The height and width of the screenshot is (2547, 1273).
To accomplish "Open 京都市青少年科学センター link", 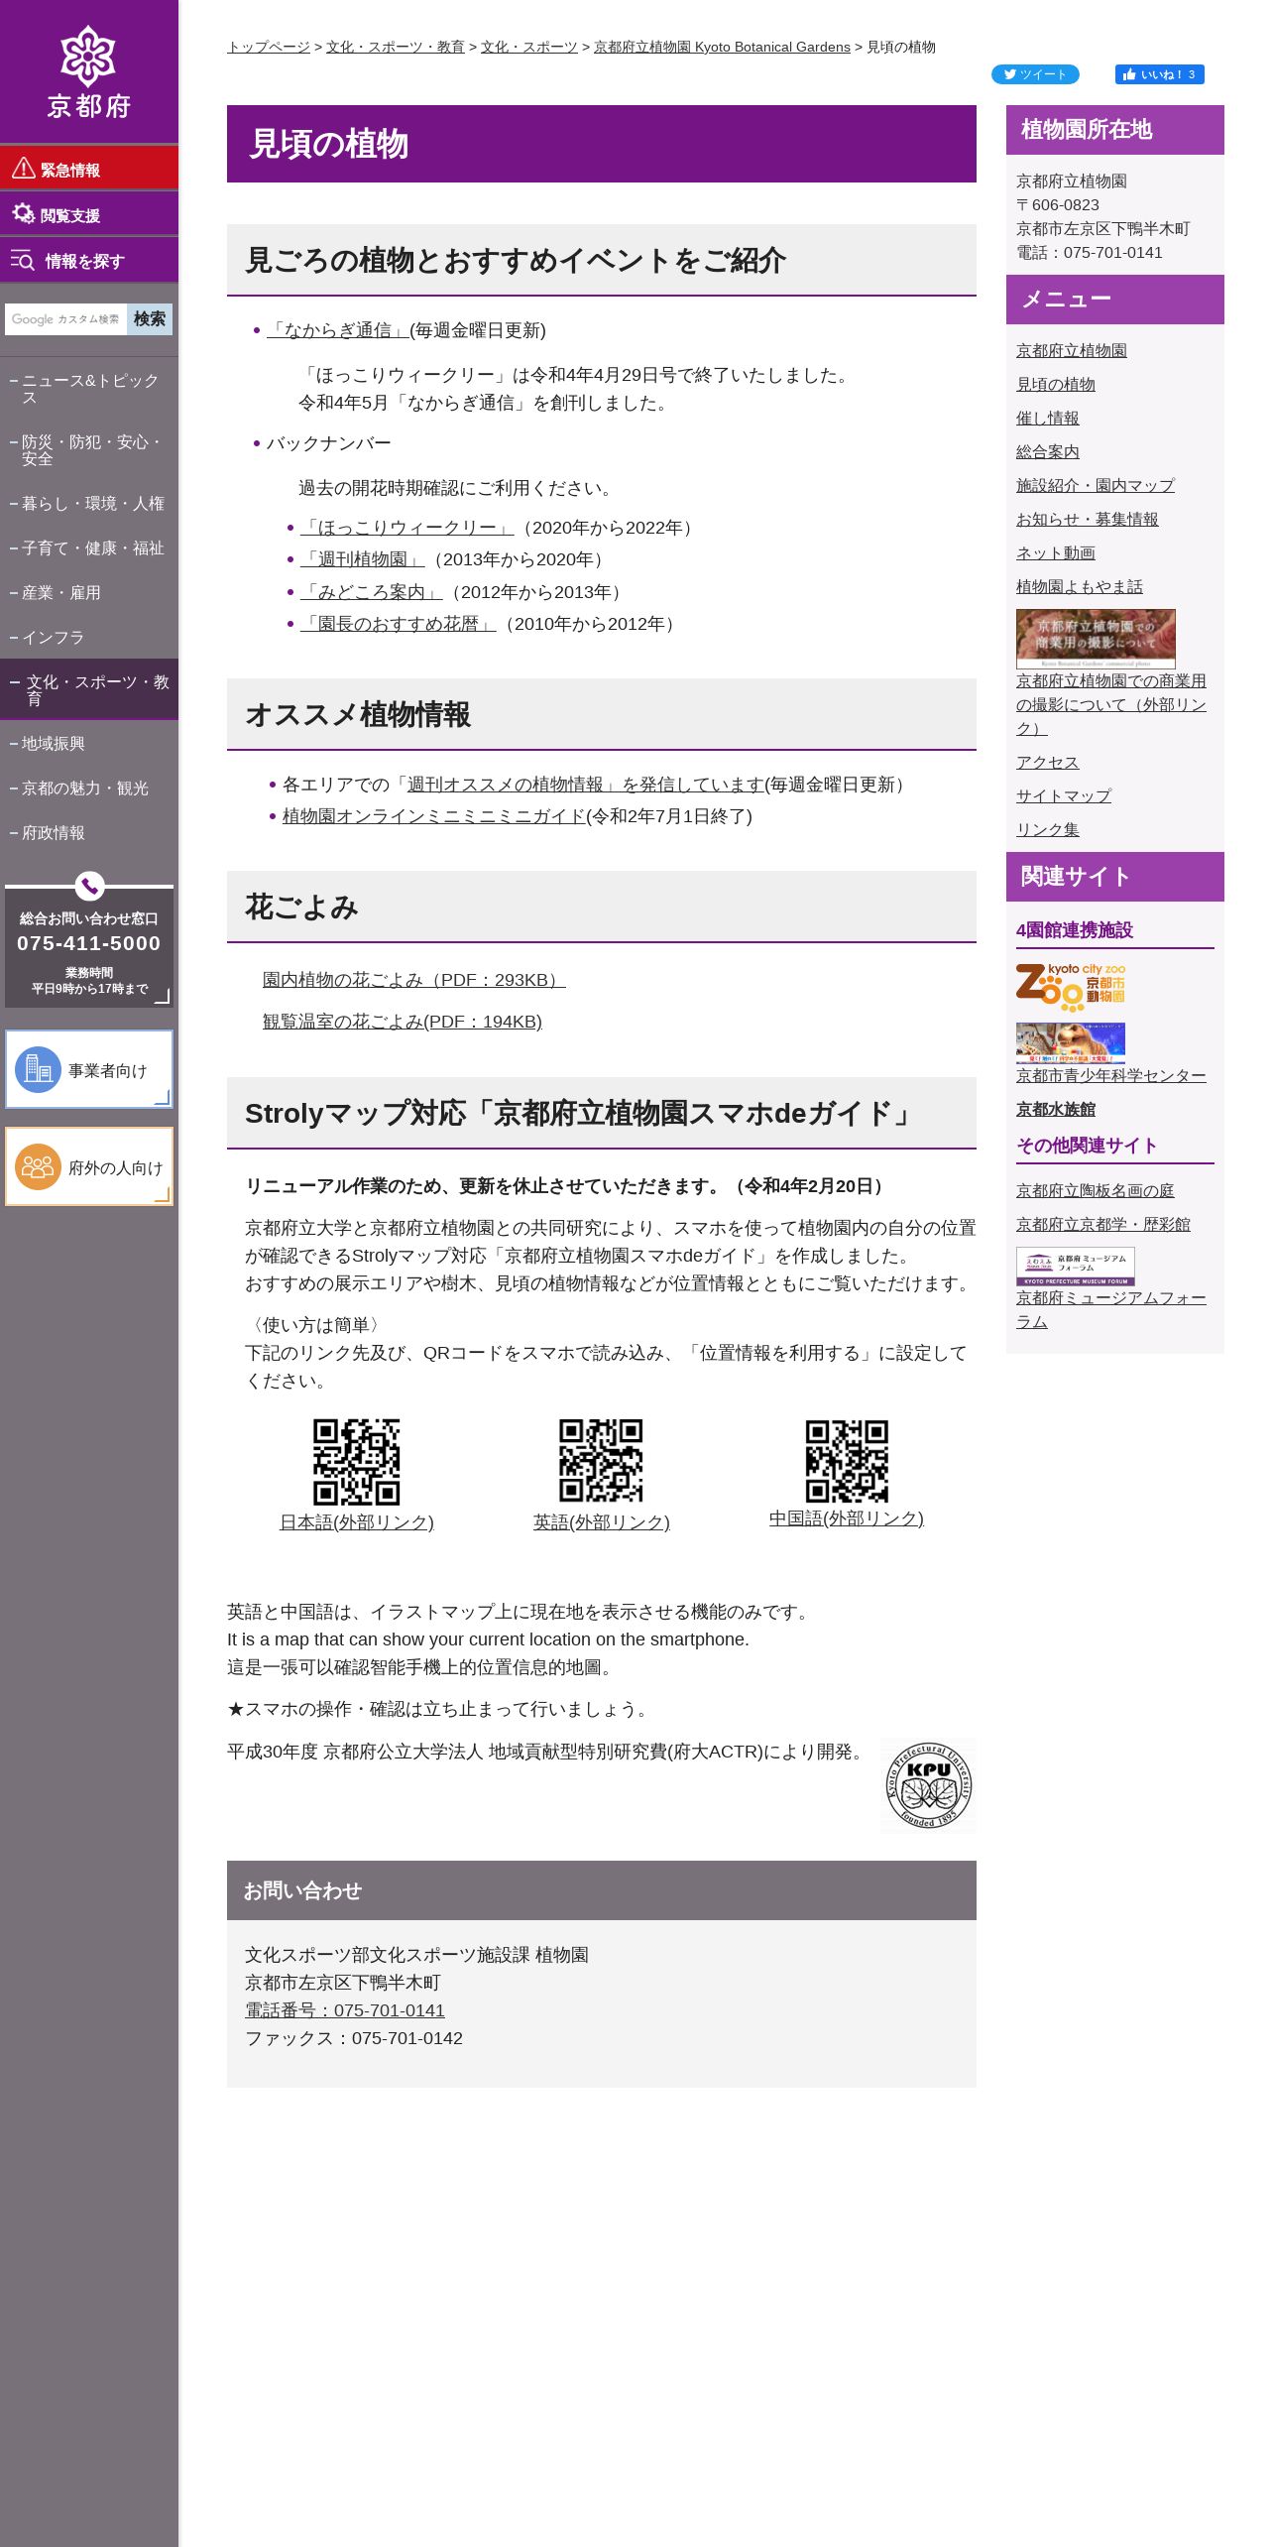I will coord(1111,1076).
